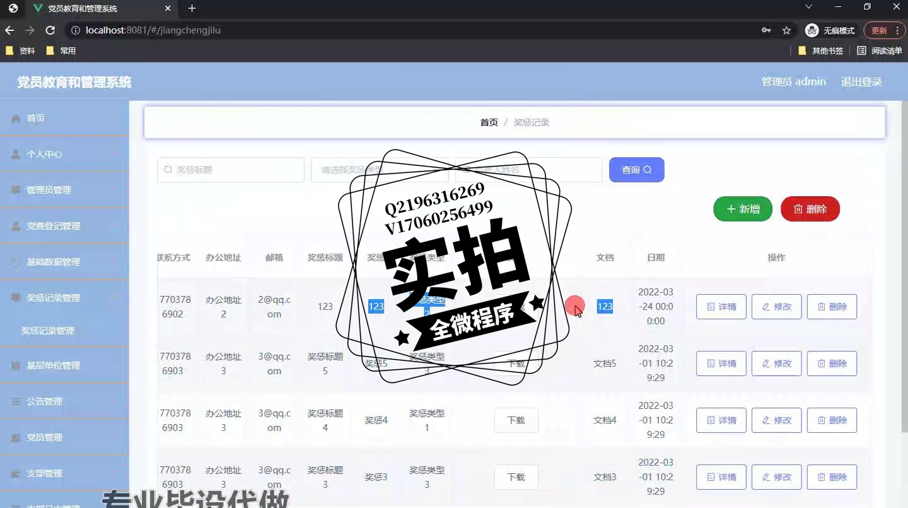The image size is (908, 508).
Task: Expand 党员管理 sidebar menu
Action: [x=64, y=437]
